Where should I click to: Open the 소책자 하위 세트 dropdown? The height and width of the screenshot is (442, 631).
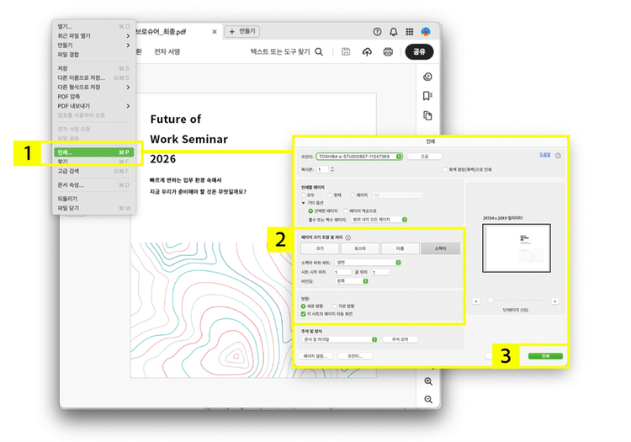368,263
